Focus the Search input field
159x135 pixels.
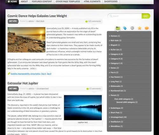[125, 16]
